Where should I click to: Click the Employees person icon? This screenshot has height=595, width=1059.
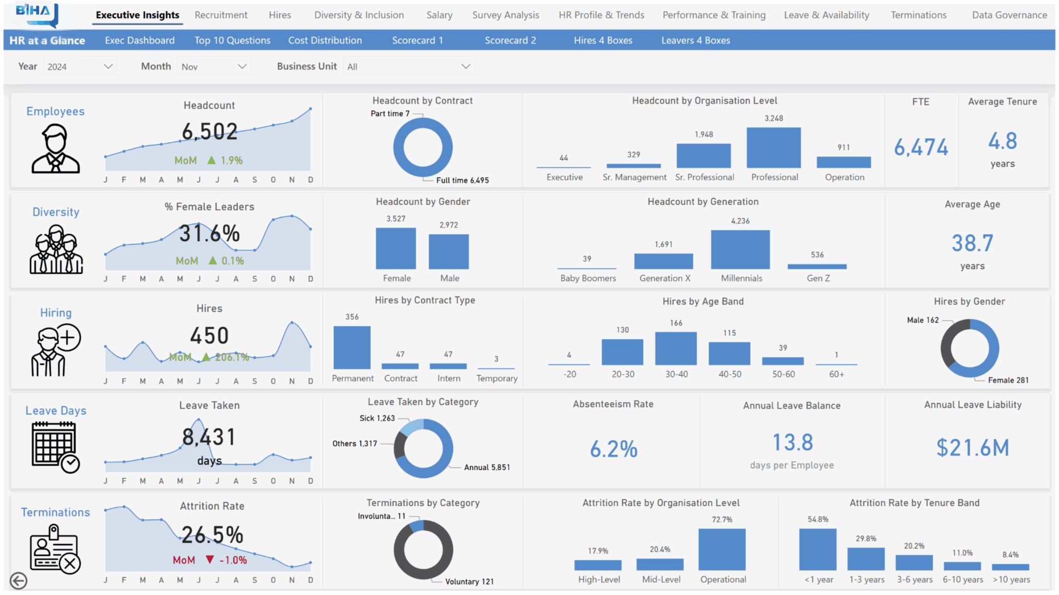[55, 148]
